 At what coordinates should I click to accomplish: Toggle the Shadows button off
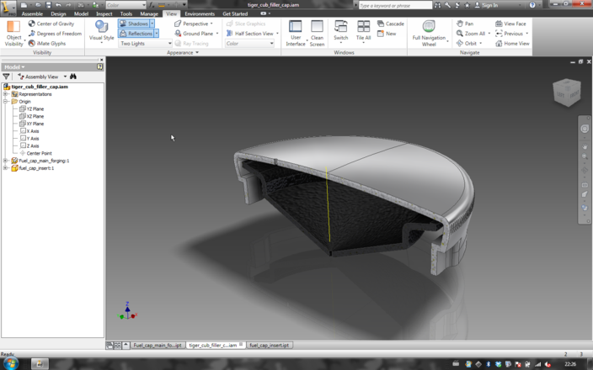(134, 24)
